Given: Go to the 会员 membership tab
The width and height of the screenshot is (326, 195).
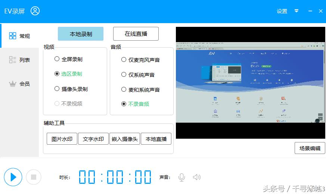Looking at the screenshot, I should pyautogui.click(x=19, y=84).
